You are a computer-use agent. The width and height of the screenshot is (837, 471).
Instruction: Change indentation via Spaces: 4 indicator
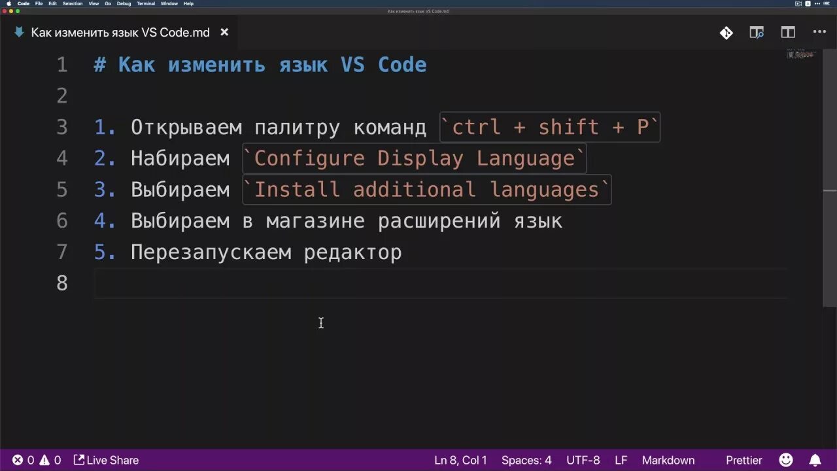pyautogui.click(x=526, y=460)
